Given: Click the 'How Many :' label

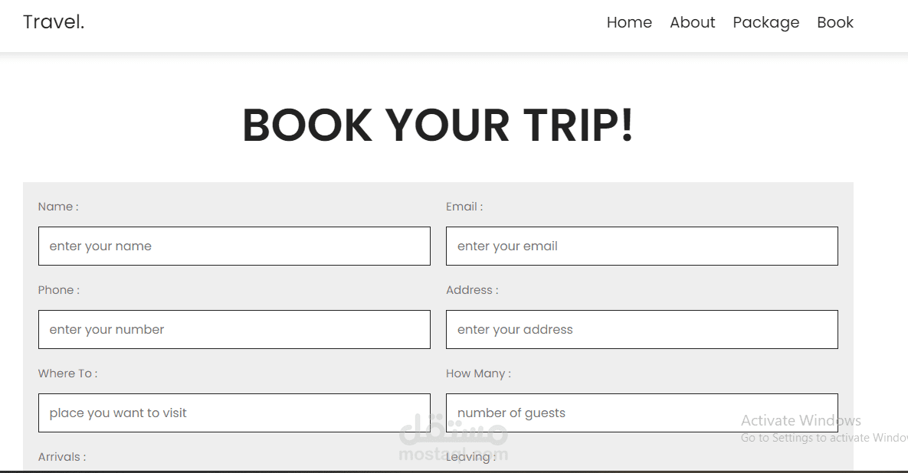Looking at the screenshot, I should [478, 374].
